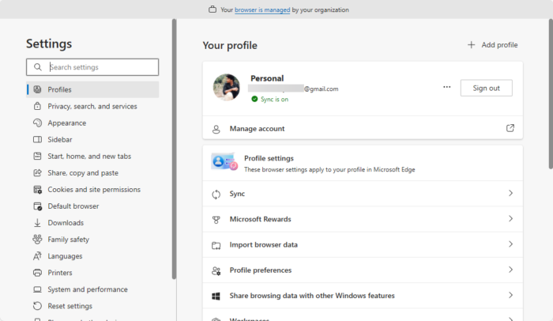The width and height of the screenshot is (553, 321).
Task: Go to Start, home, and new tabs
Action: tap(88, 157)
